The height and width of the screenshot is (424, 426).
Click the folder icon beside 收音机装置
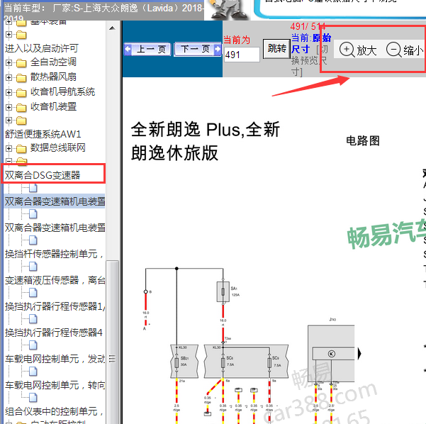click(21, 107)
